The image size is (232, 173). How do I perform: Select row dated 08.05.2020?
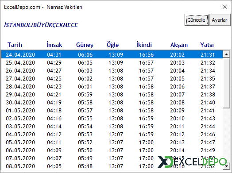point(112,166)
